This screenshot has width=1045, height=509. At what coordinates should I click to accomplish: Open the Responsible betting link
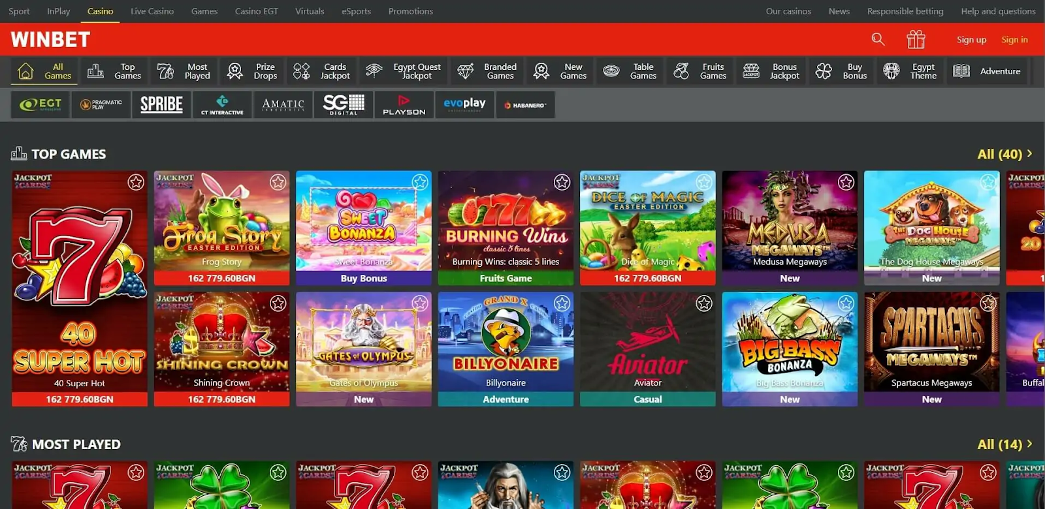(x=905, y=11)
